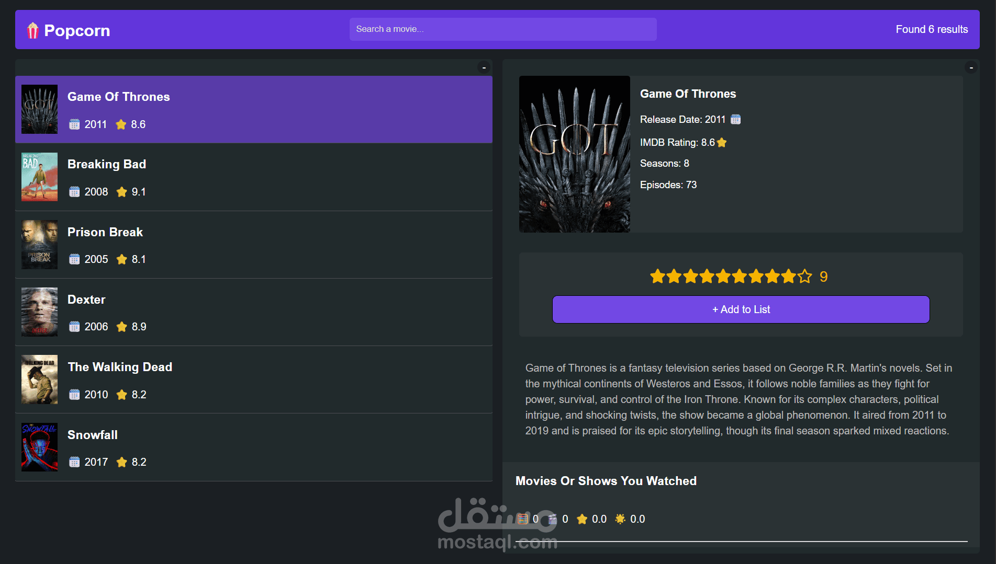
Task: Click the watched average star icon
Action: point(582,519)
